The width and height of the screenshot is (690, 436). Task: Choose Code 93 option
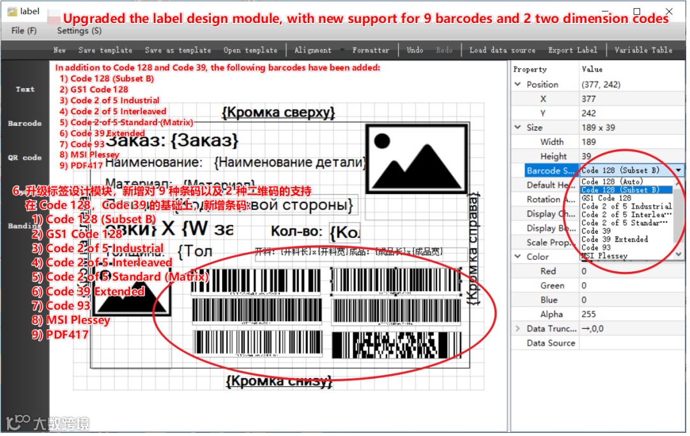click(626, 248)
